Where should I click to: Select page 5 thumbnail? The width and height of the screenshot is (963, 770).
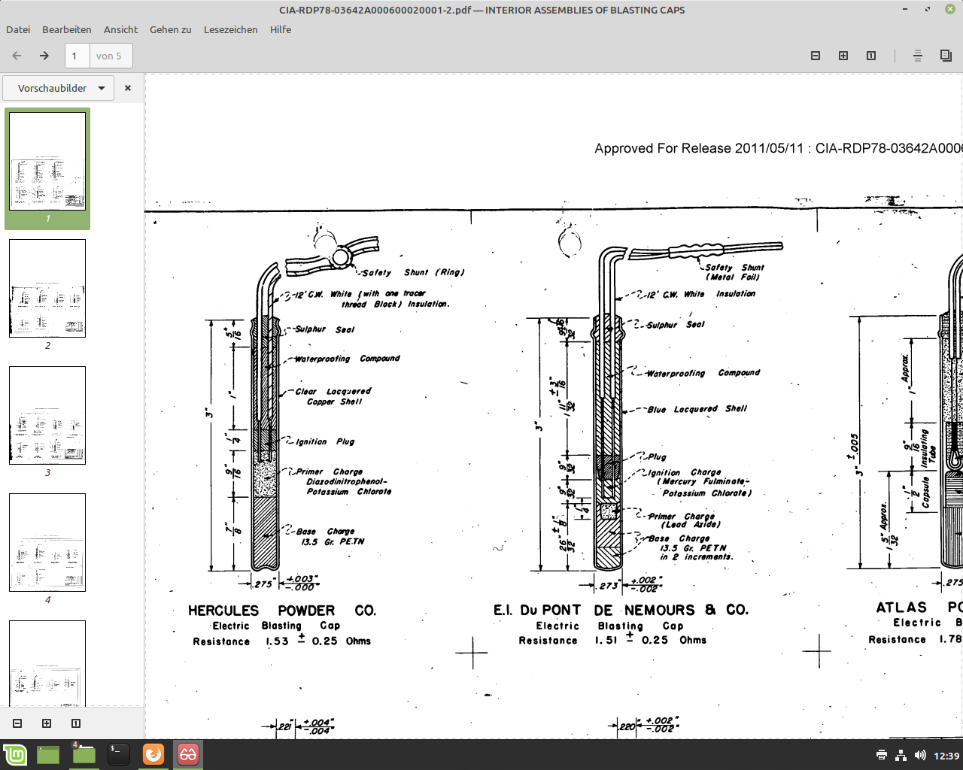[x=47, y=663]
